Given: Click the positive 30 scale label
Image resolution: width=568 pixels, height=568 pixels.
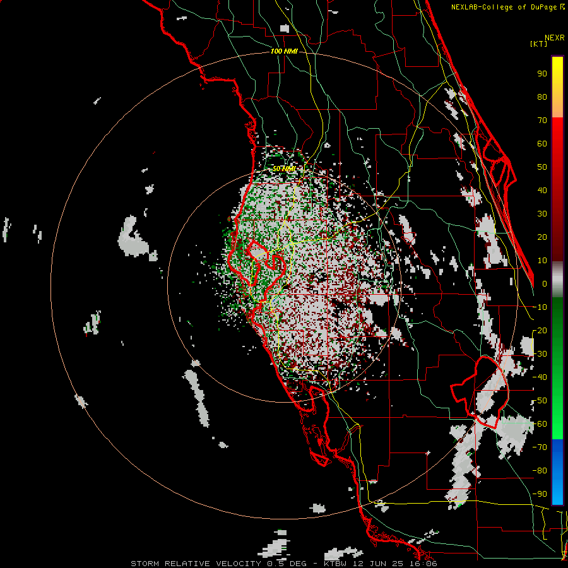Looking at the screenshot, I should click(x=542, y=214).
